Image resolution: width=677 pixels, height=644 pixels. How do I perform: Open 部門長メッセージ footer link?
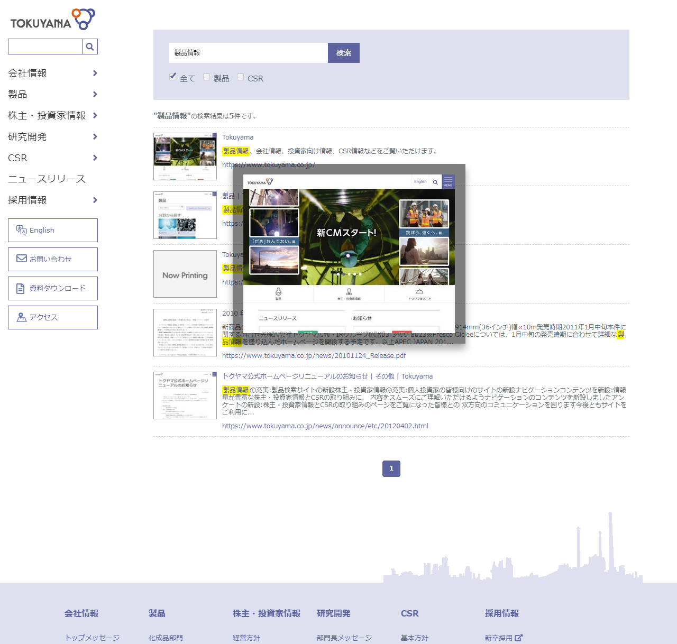(344, 638)
